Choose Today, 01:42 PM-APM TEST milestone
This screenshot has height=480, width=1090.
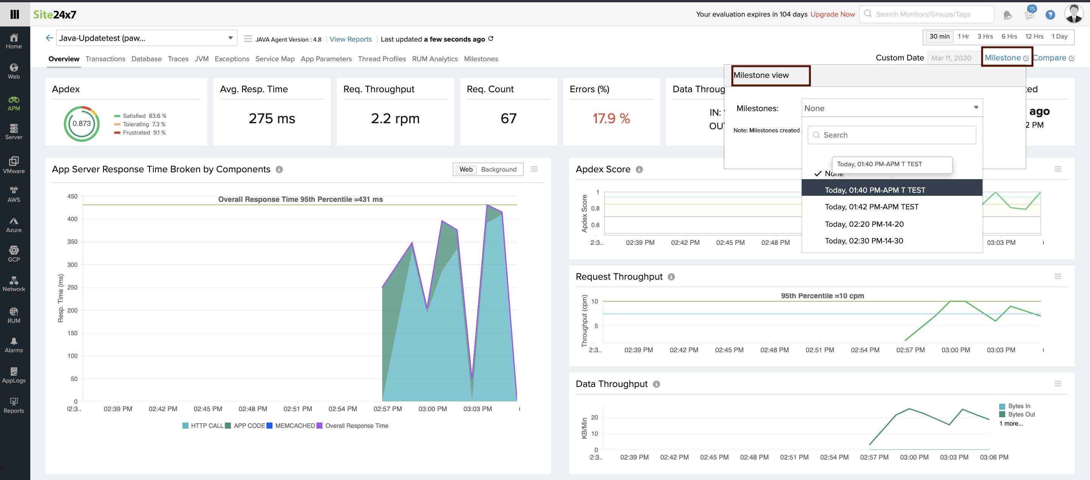click(871, 207)
